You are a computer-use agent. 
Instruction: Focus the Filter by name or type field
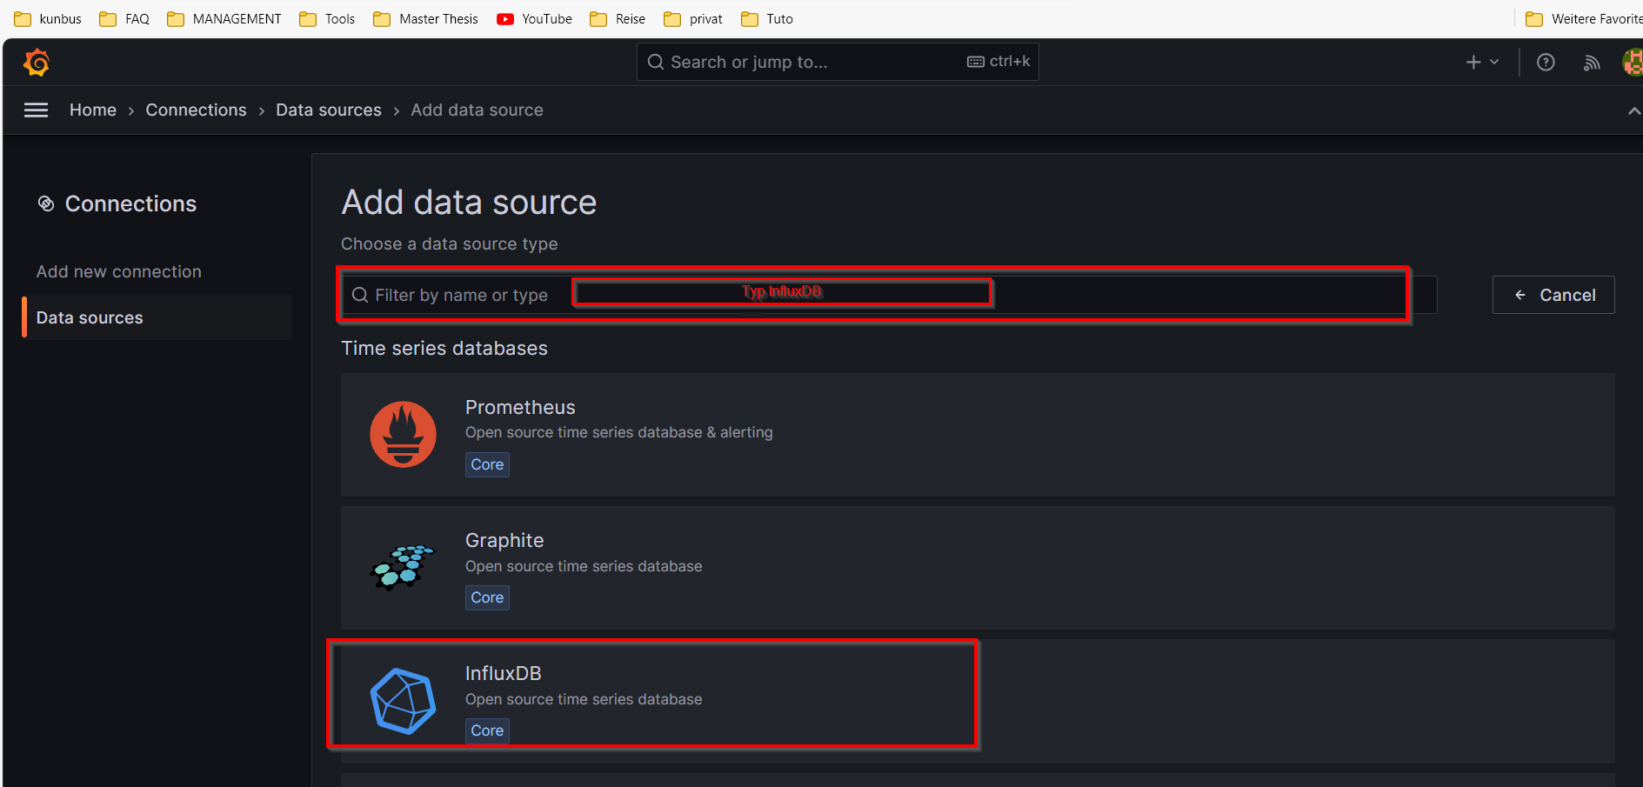pyautogui.click(x=889, y=295)
